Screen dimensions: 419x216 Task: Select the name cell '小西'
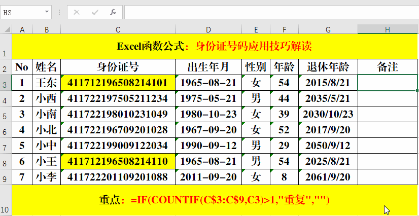pos(47,98)
